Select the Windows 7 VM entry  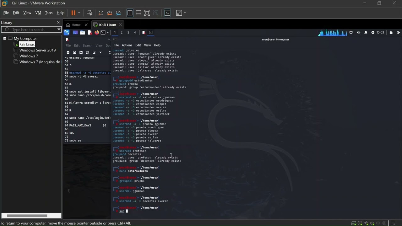29,56
